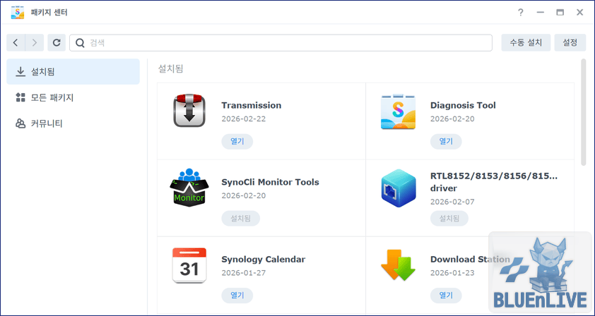Open the Synology Calendar icon
The image size is (595, 316).
(x=189, y=265)
